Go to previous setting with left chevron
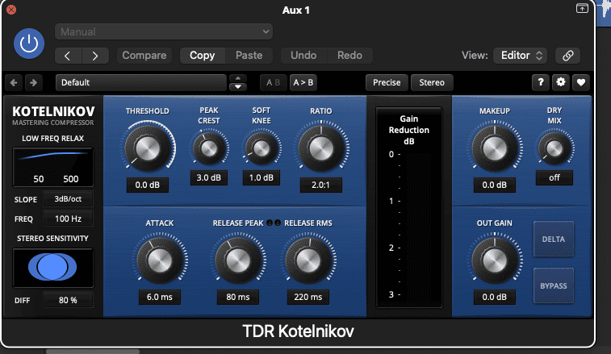 [x=68, y=56]
